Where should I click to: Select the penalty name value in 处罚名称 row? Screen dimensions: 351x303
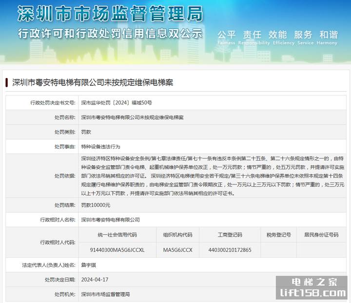pos(132,118)
